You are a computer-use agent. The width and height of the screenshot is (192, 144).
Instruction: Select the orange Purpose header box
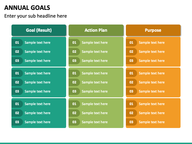point(153,30)
